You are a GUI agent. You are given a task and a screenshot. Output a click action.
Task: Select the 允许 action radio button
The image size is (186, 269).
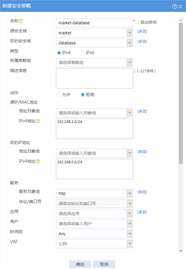click(59, 95)
